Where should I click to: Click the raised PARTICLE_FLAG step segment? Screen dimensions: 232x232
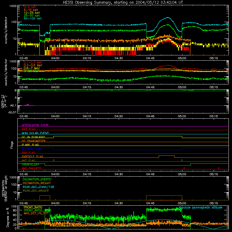(x=166, y=156)
